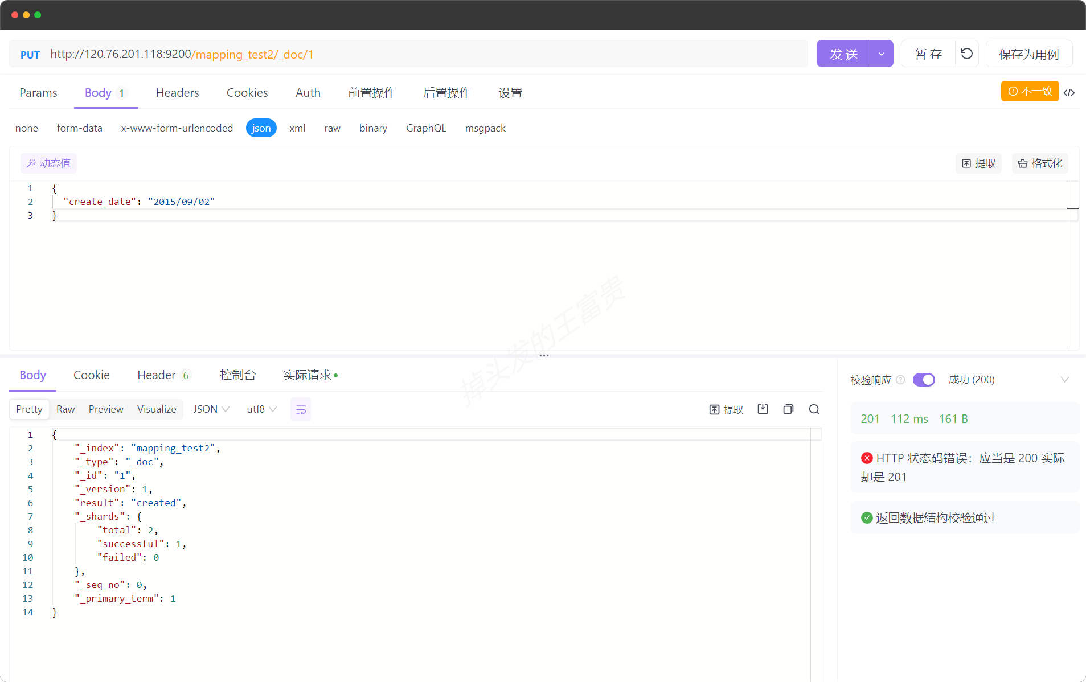Open the 前置操作 tab
The width and height of the screenshot is (1086, 682).
[372, 93]
